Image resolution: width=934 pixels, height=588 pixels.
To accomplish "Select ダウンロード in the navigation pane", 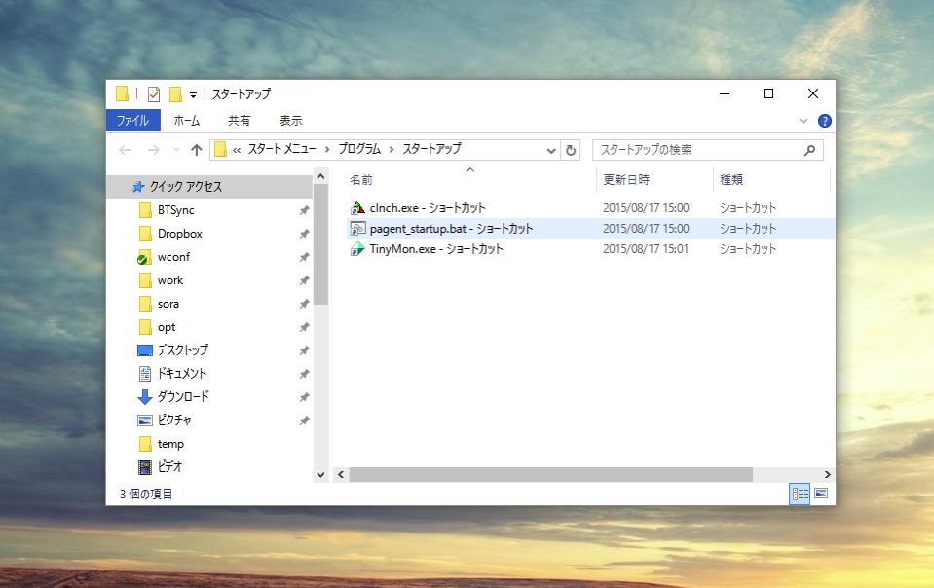I will [182, 397].
